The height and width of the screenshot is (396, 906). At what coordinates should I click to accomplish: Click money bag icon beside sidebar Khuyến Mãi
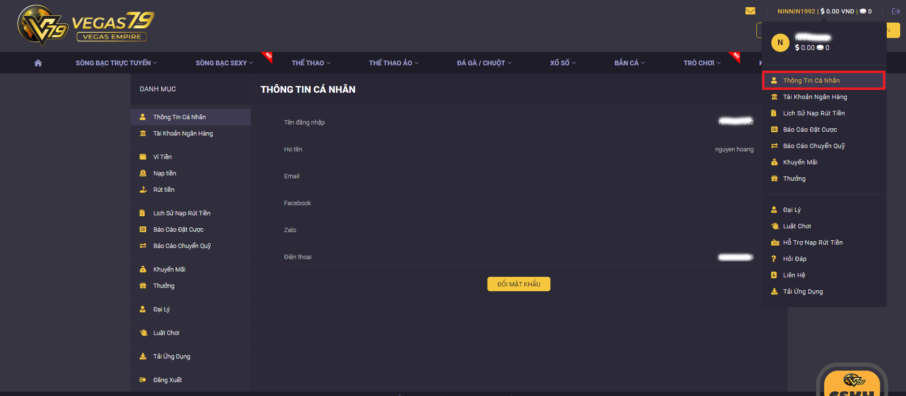pos(143,269)
